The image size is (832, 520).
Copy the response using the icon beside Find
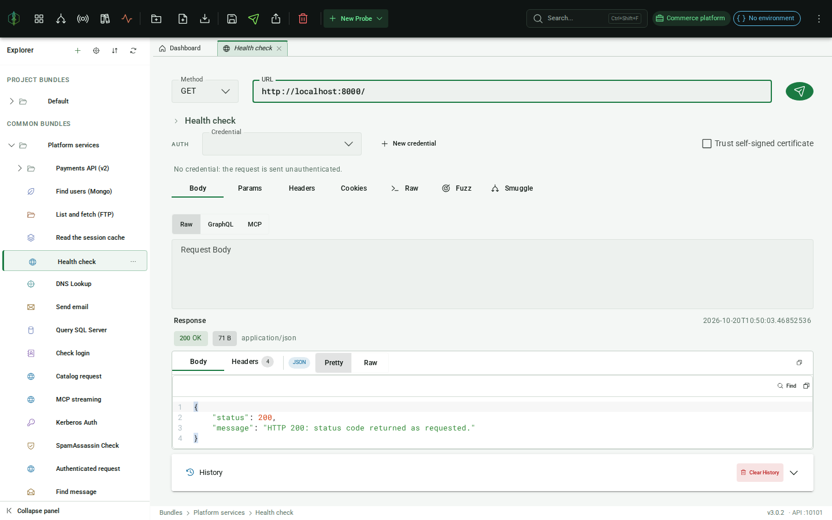[806, 386]
